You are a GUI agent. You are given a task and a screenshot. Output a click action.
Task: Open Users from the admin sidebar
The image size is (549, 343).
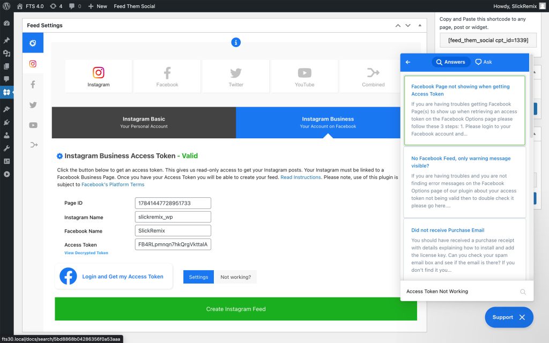(6, 135)
